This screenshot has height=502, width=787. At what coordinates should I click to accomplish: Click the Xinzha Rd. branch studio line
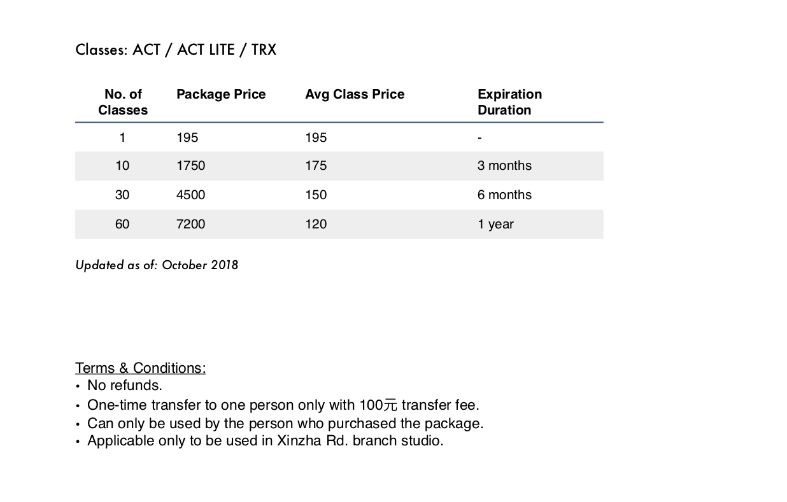pyautogui.click(x=266, y=441)
